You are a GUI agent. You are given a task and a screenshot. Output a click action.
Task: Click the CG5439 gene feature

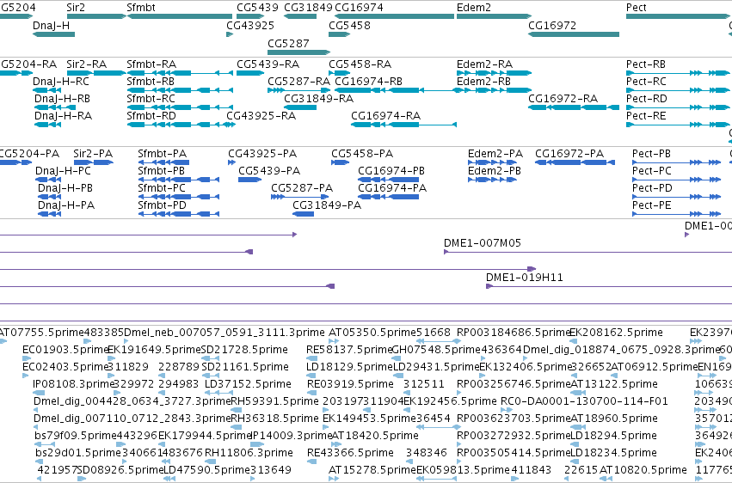pos(250,16)
